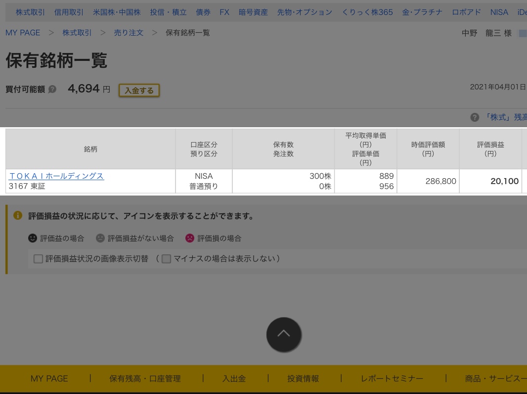
Task: Open ロボアド menu item
Action: coord(466,12)
